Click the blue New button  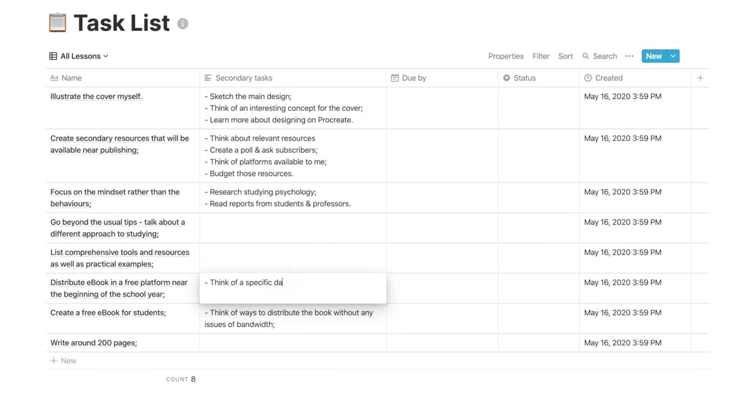click(x=654, y=56)
